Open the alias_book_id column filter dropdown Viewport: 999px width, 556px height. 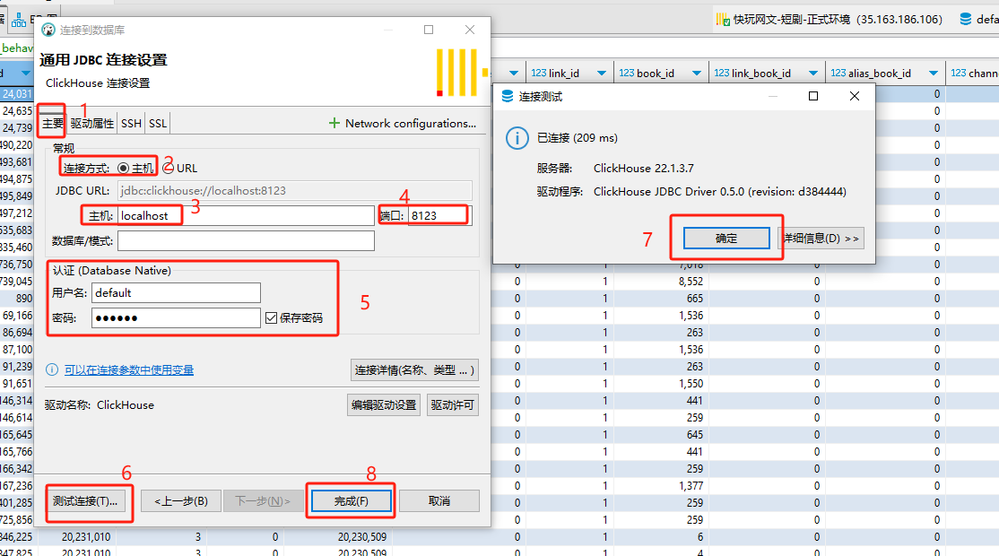(x=934, y=74)
